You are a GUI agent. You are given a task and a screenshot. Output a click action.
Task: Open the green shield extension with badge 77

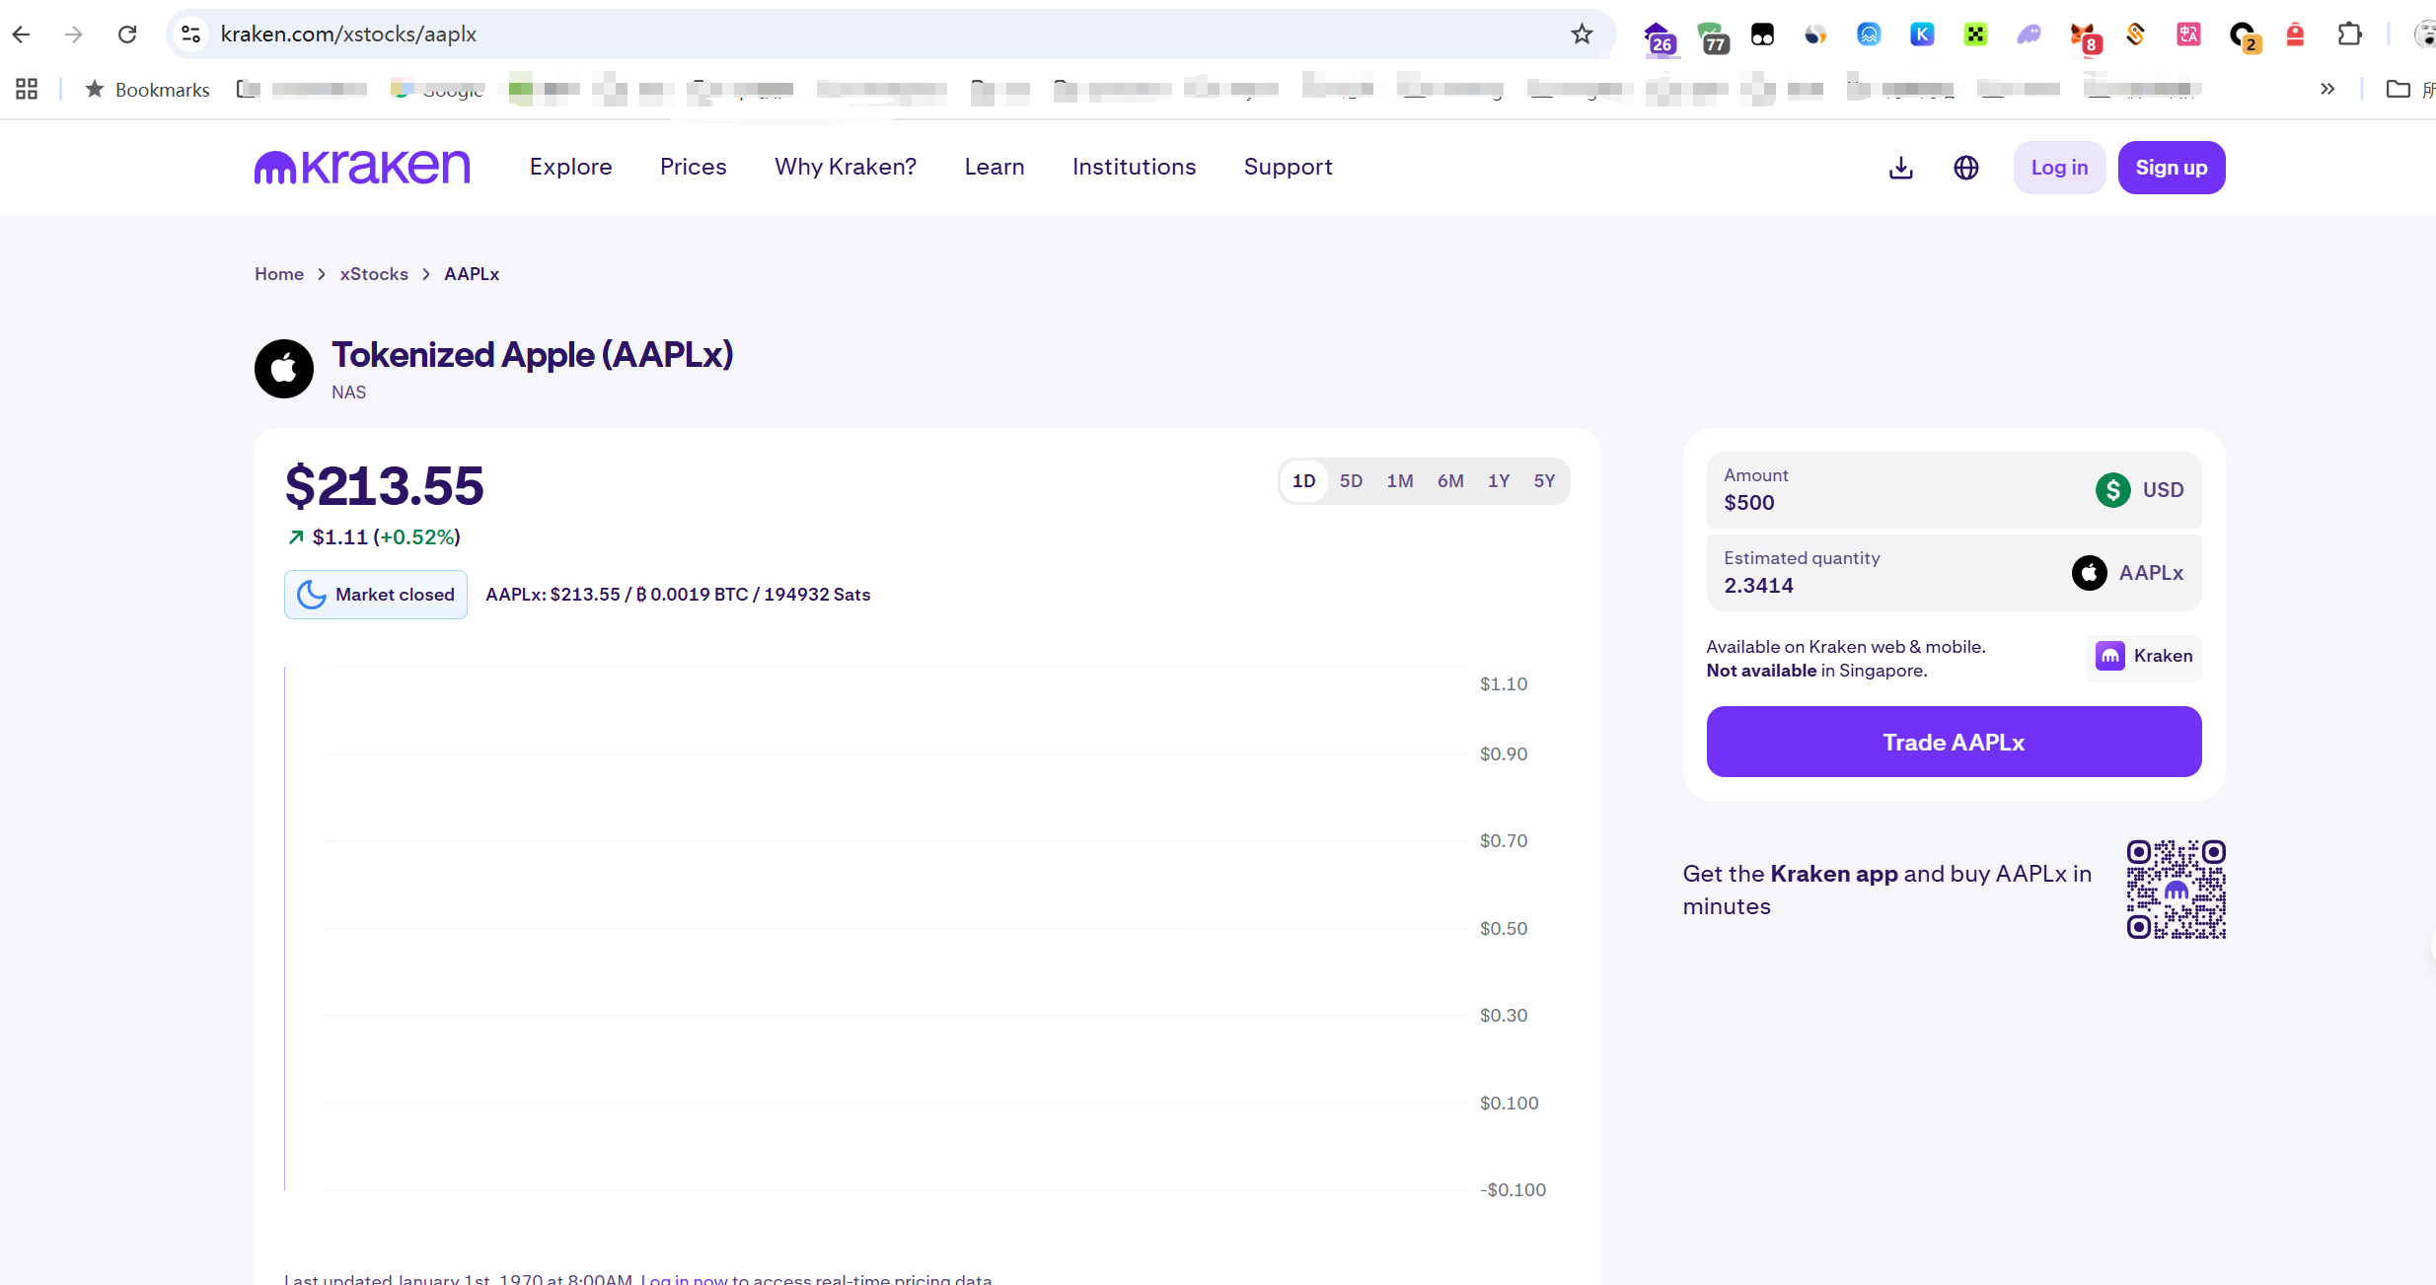tap(1713, 36)
